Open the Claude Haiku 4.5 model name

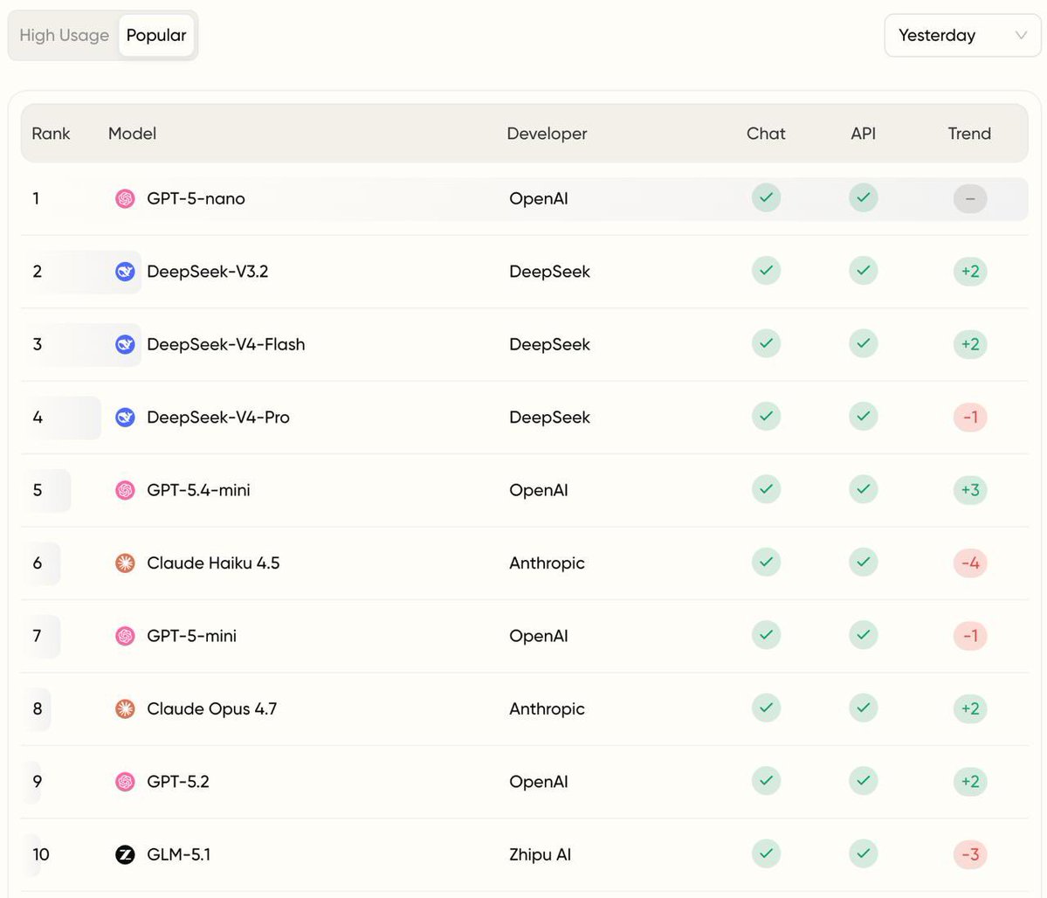[x=213, y=563]
